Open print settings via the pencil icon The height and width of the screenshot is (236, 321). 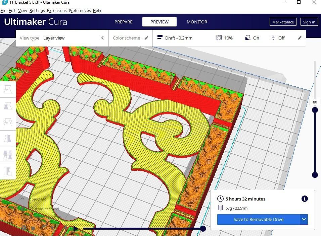[300, 38]
